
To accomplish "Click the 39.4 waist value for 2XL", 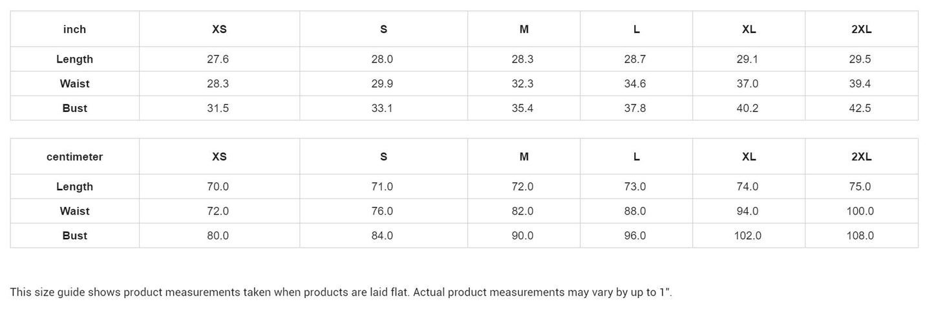I will tap(860, 83).
